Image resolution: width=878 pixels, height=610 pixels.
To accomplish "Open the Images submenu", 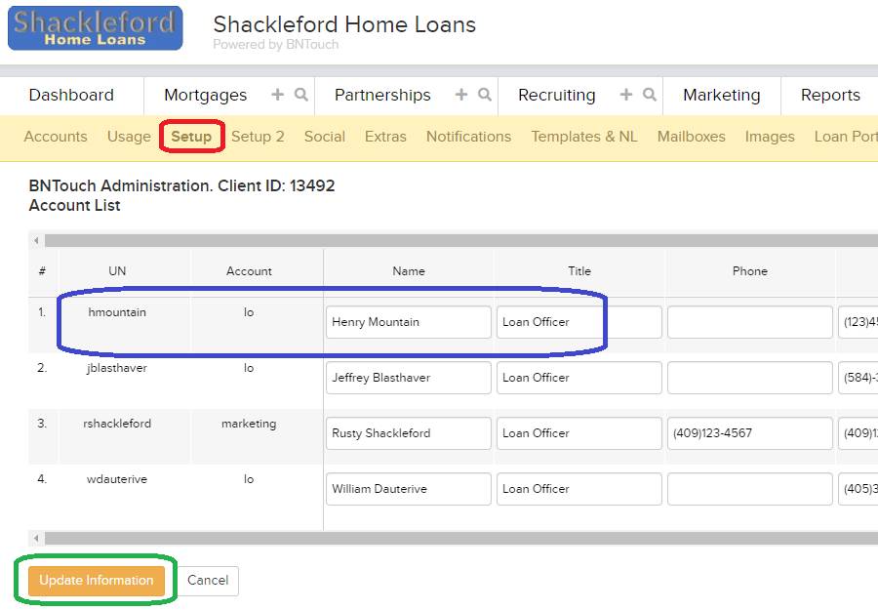I will coord(770,137).
